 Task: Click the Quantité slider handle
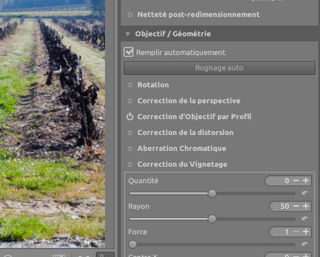point(212,193)
